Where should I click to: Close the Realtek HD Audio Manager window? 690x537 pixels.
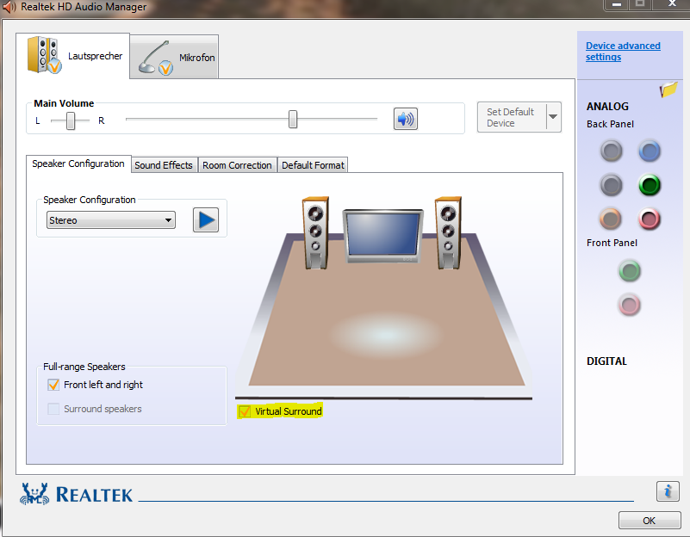tap(672, 4)
